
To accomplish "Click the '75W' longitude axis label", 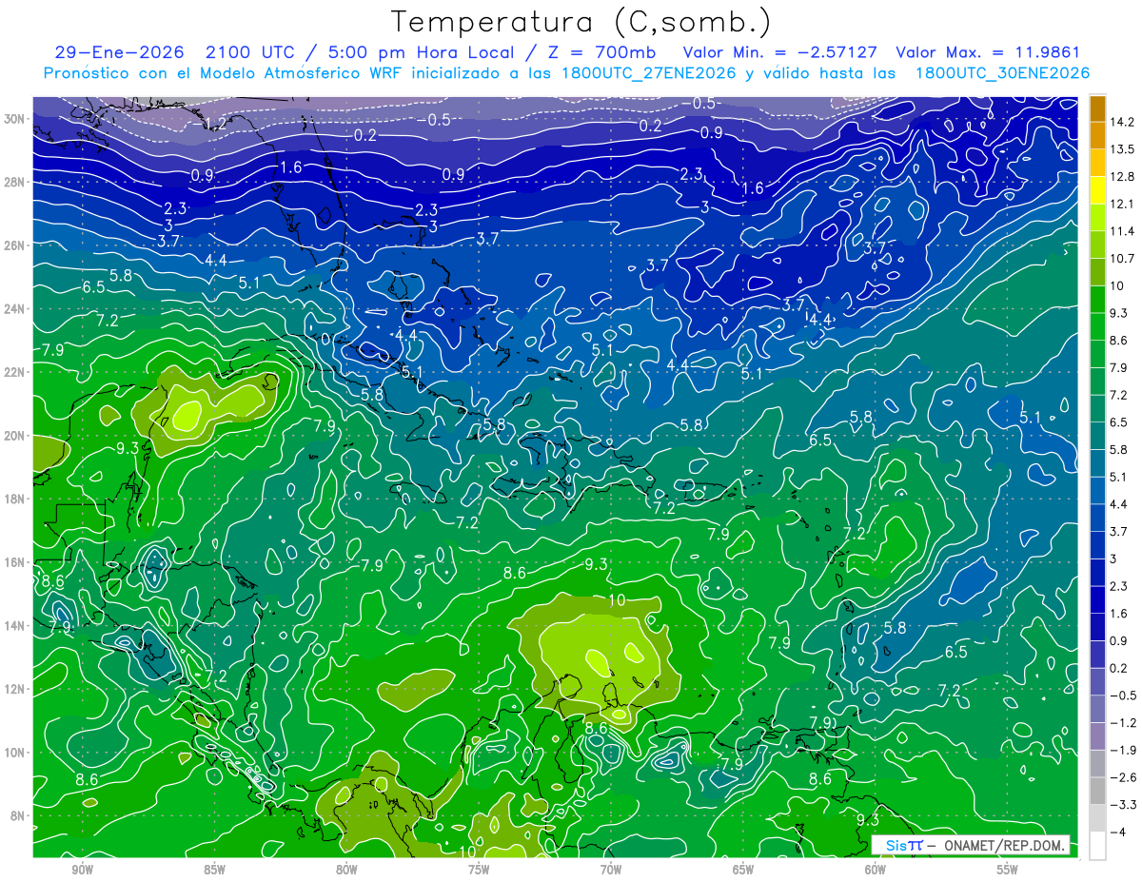I will (479, 870).
